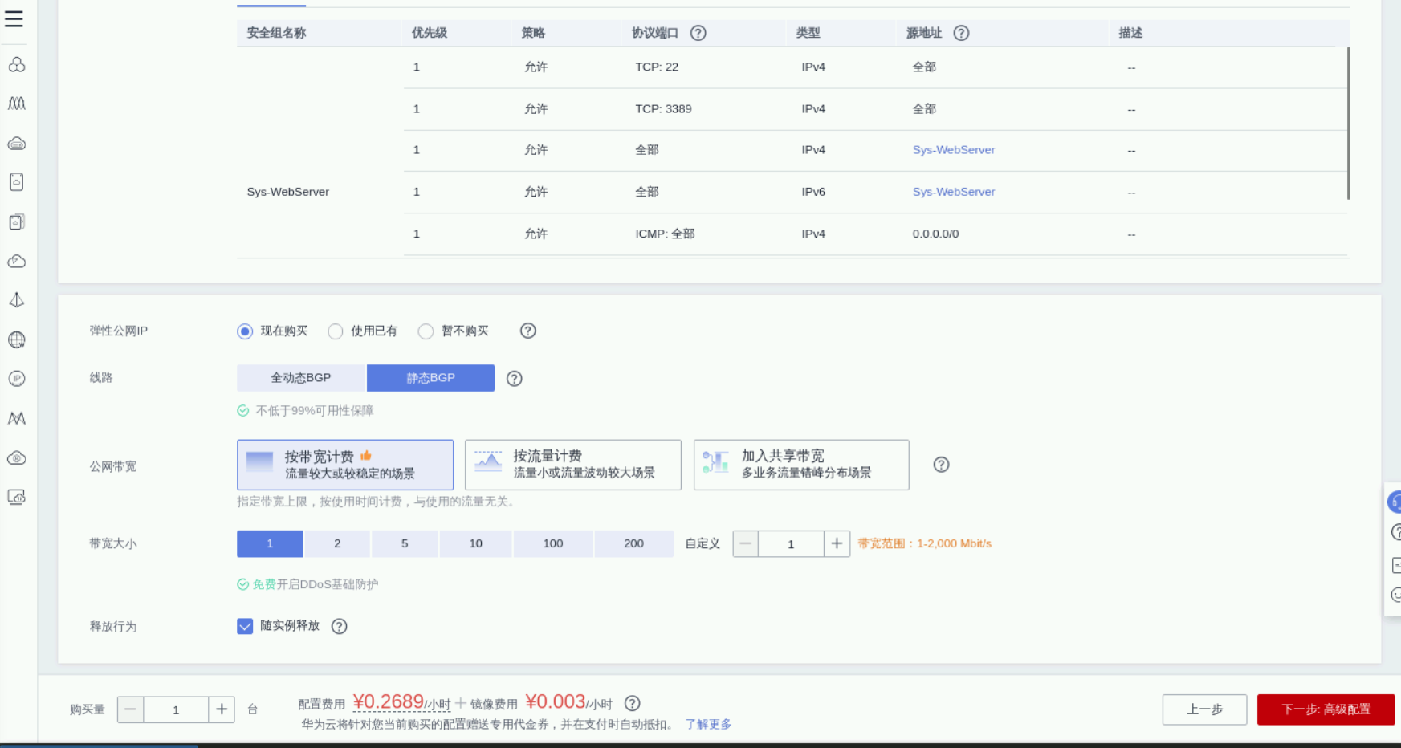The width and height of the screenshot is (1401, 748).
Task: Set bandwidth size to 2
Action: point(337,543)
